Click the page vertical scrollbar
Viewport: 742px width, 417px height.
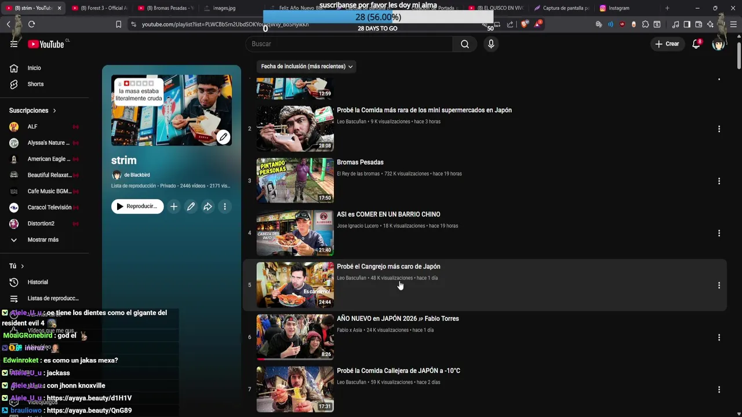[x=739, y=56]
